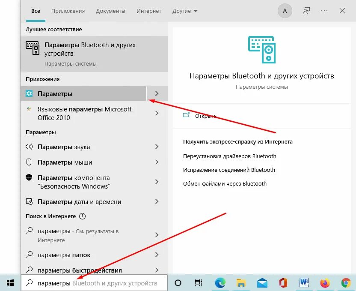
Task: Open the Параметры app result
Action: click(83, 93)
